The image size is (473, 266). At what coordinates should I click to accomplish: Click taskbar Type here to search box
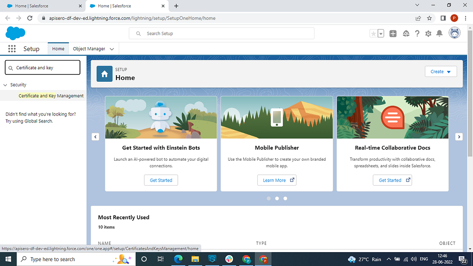pyautogui.click(x=76, y=259)
